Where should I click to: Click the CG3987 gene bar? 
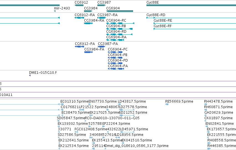(101, 5)
